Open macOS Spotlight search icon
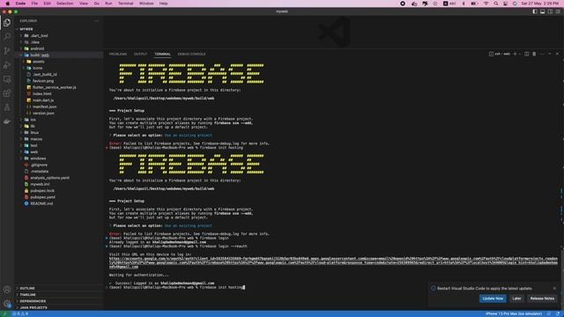This screenshot has width=564, height=317. click(x=495, y=4)
